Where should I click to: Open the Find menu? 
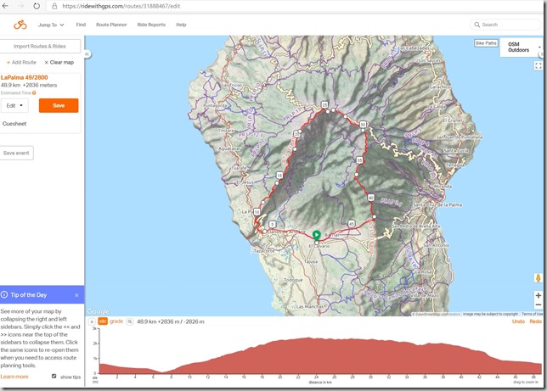pyautogui.click(x=81, y=25)
